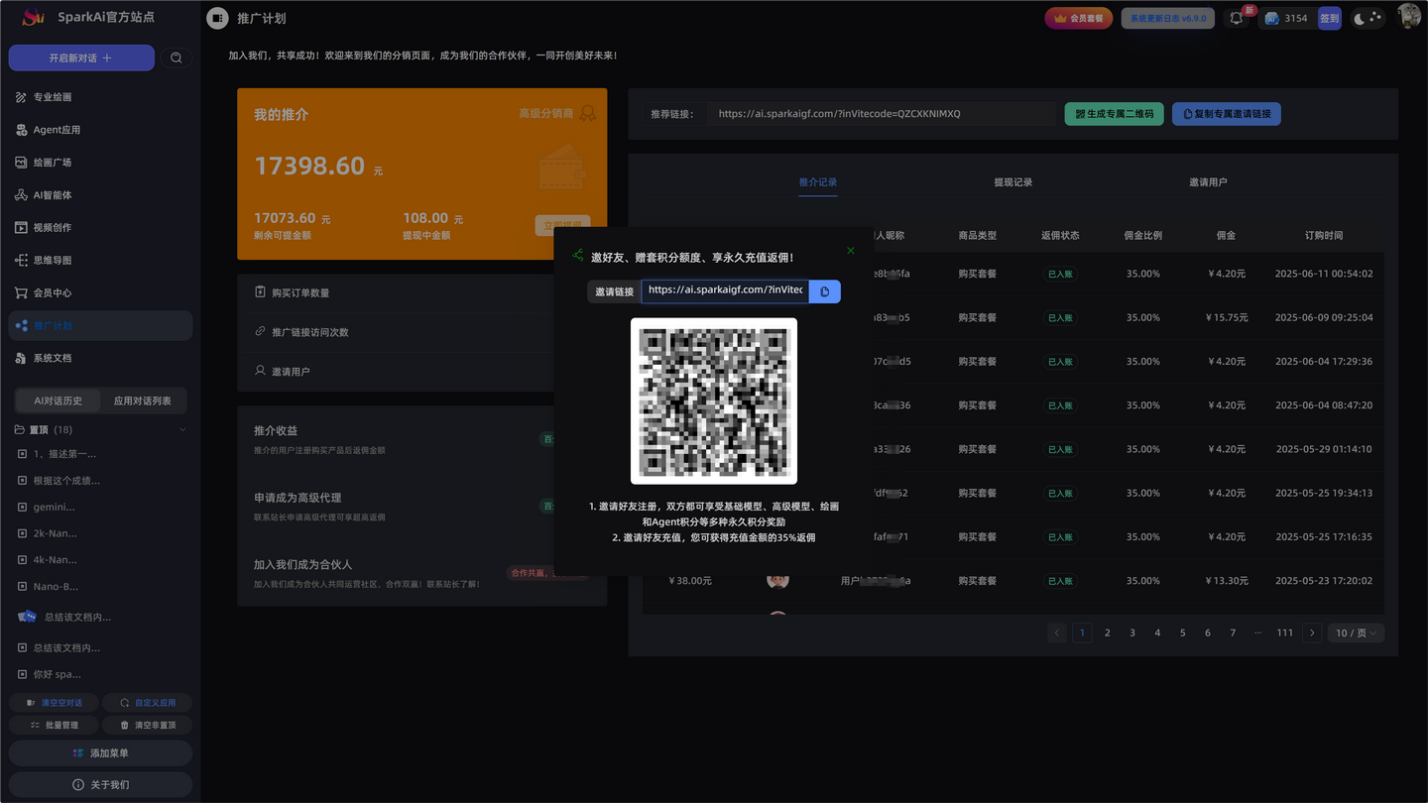Click the 推荐链接 URL field
This screenshot has width=1428, height=803.
pos(881,114)
